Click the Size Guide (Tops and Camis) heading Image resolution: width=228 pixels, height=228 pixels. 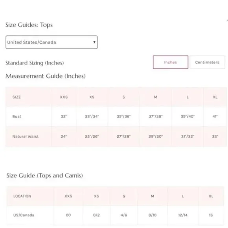45,175
